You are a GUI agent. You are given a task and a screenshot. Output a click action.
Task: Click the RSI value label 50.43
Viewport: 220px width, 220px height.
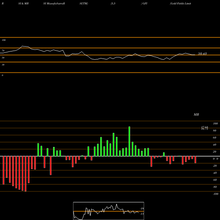202,54
